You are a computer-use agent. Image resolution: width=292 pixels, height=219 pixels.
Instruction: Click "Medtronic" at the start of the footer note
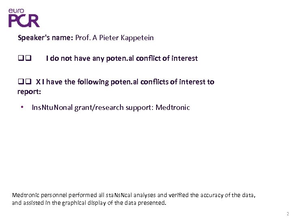point(26,195)
